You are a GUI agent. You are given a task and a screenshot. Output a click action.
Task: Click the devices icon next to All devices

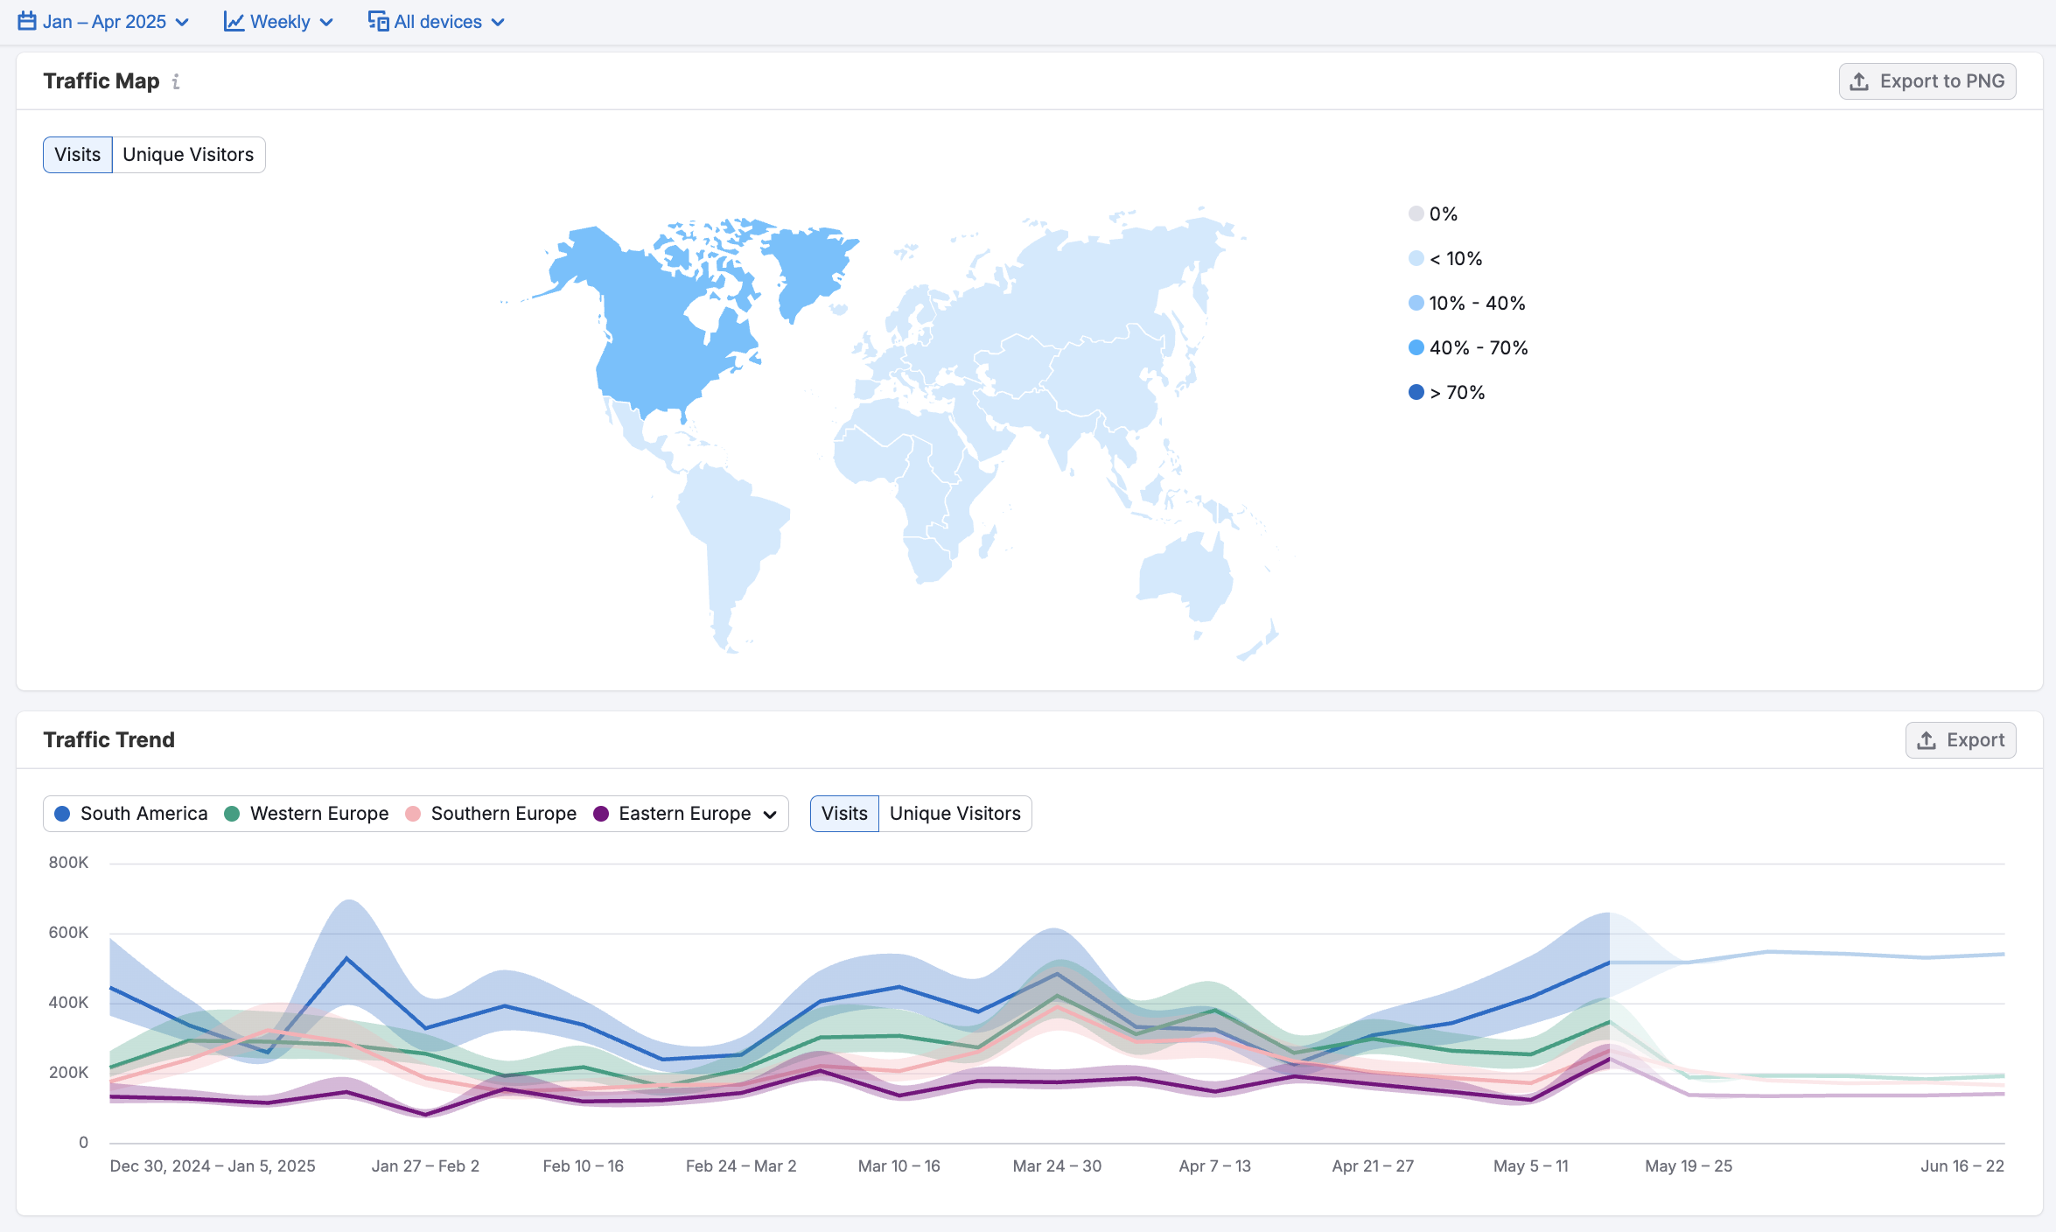tap(378, 21)
